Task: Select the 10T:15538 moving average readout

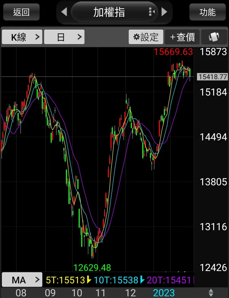Action: 116,280
